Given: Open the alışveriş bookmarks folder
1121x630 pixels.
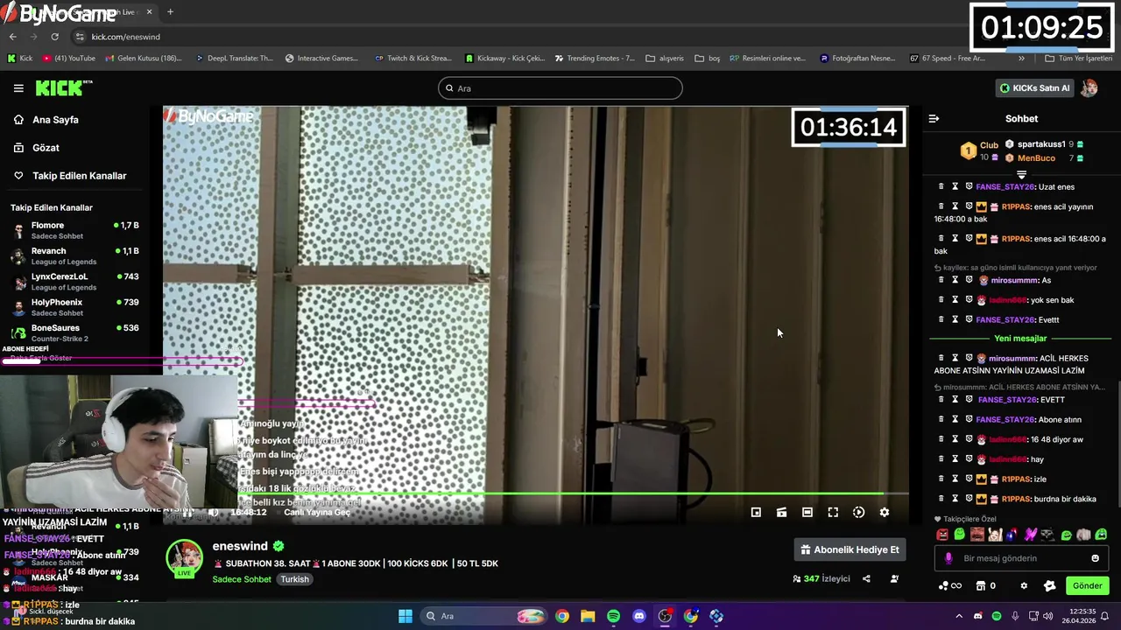Looking at the screenshot, I should point(665,59).
